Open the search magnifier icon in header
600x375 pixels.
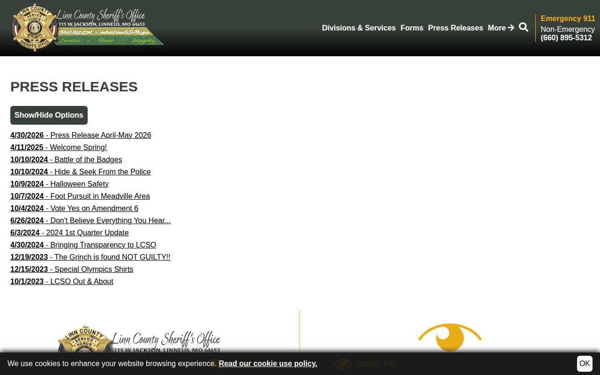coord(524,27)
